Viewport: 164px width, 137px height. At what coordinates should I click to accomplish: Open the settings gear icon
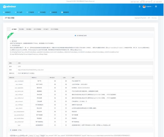point(156,7)
